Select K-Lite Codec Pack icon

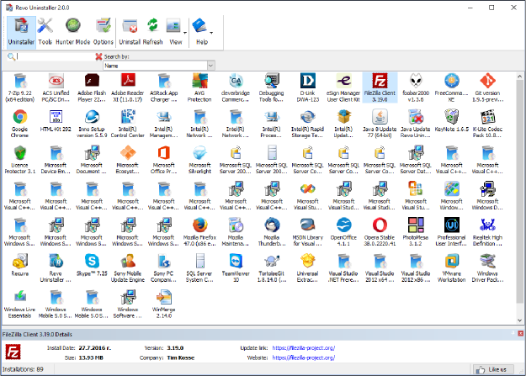[487, 124]
